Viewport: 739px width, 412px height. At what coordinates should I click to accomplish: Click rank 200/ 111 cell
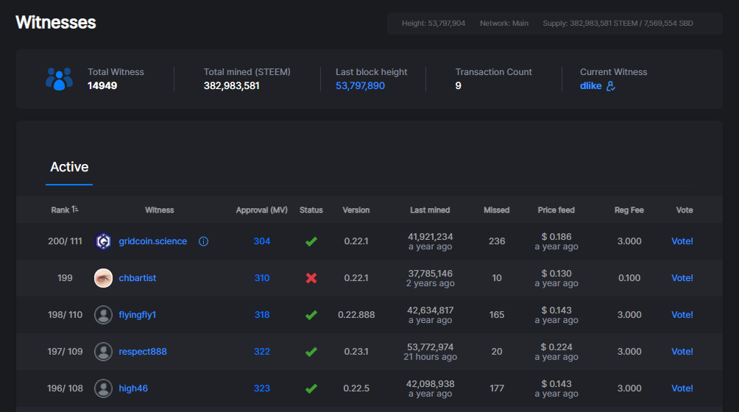pyautogui.click(x=65, y=241)
